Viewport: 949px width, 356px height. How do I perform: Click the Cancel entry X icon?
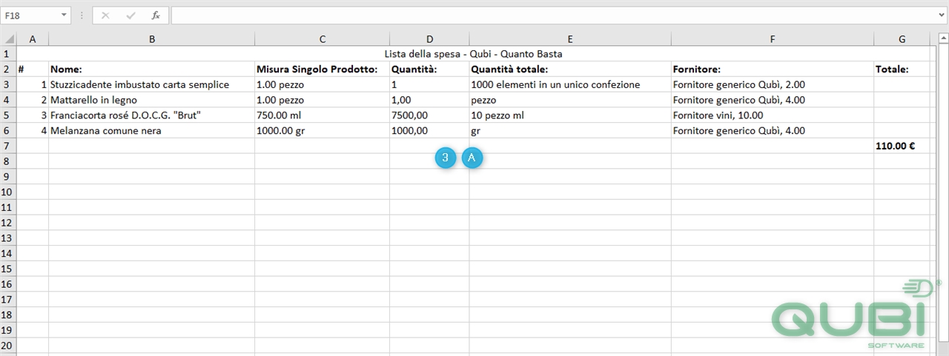point(105,15)
